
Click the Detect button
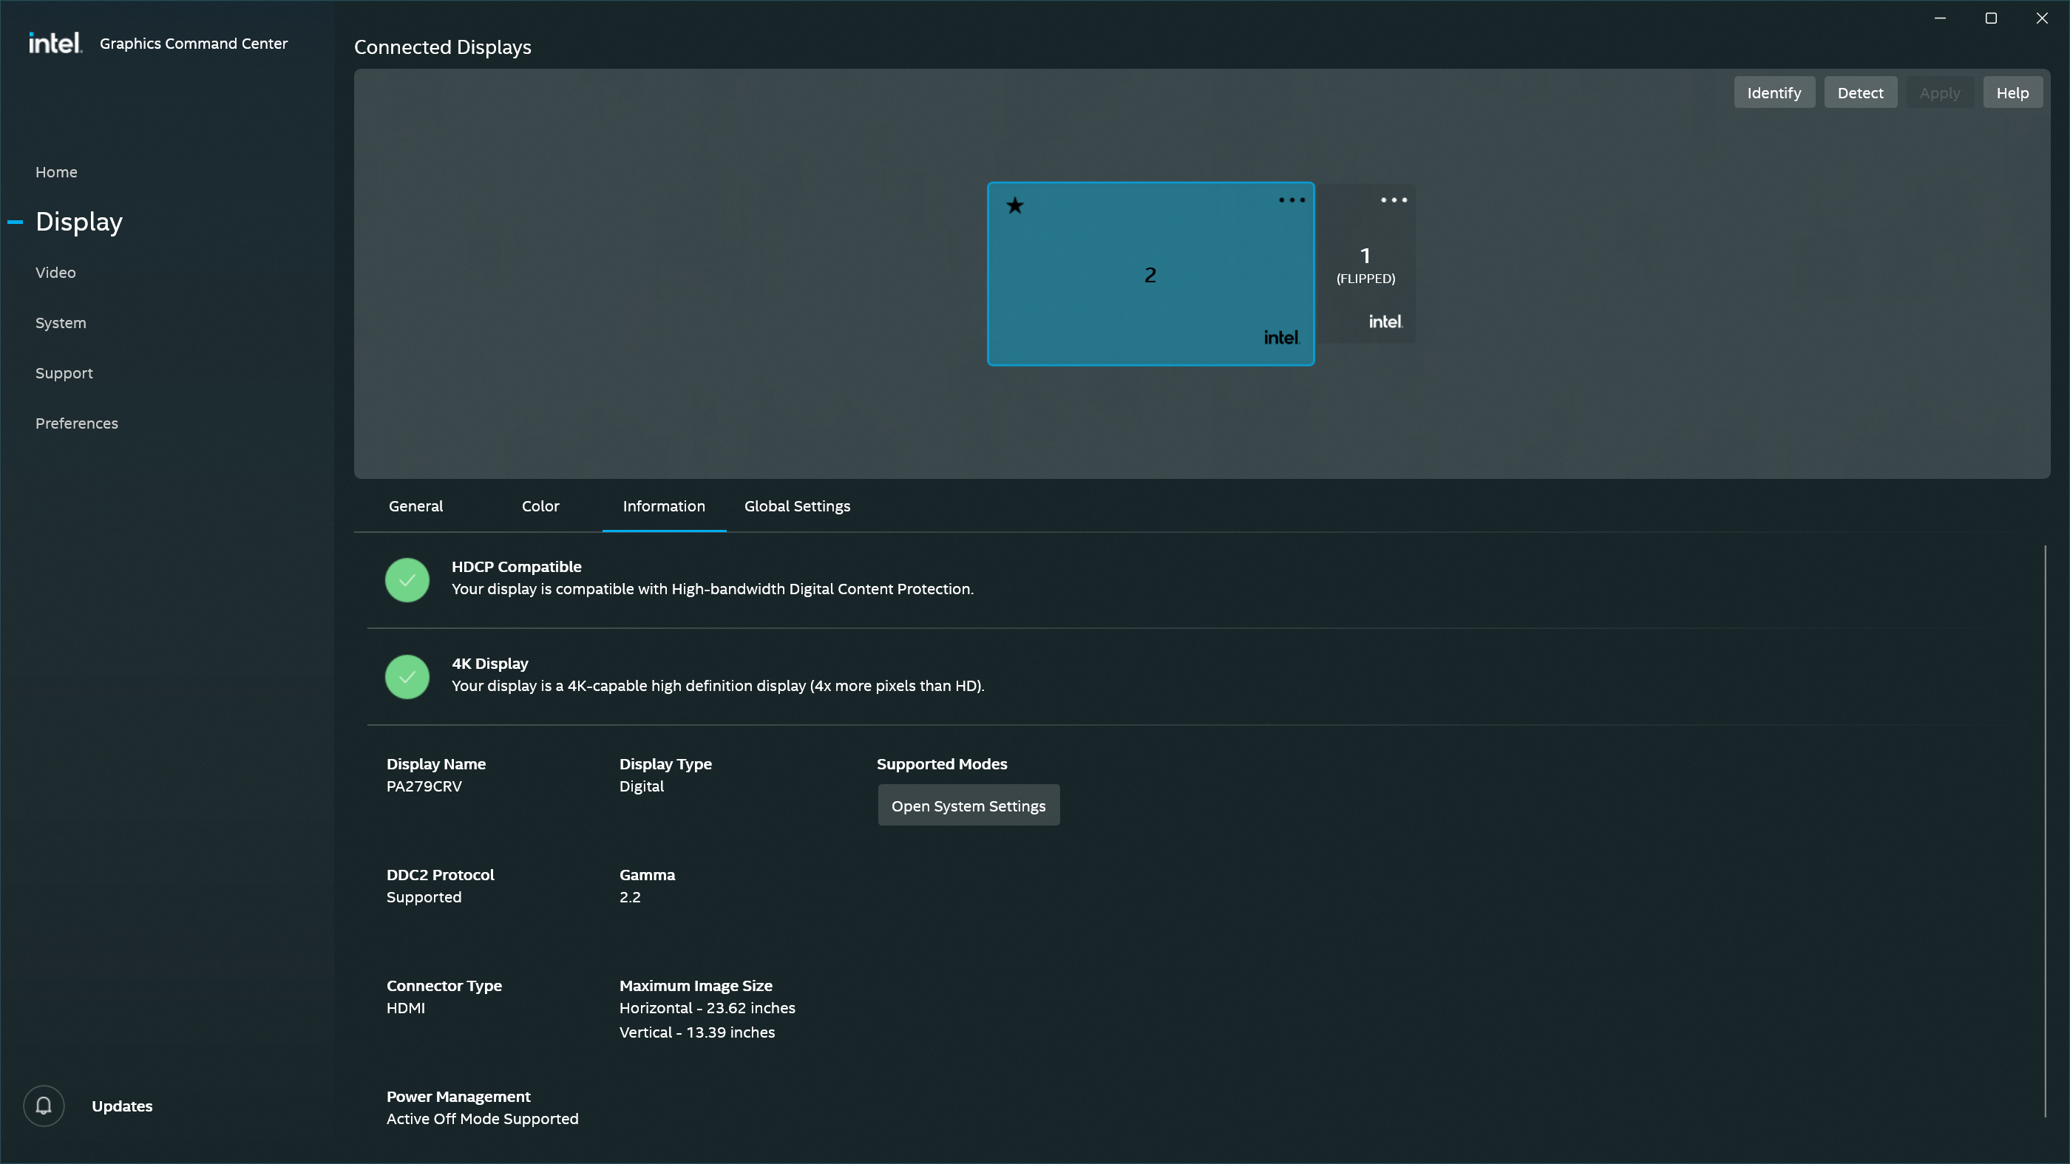point(1860,92)
